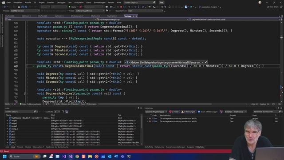Open the Erweiterungen menu
Screen dimensions: 284x160
point(99,3)
